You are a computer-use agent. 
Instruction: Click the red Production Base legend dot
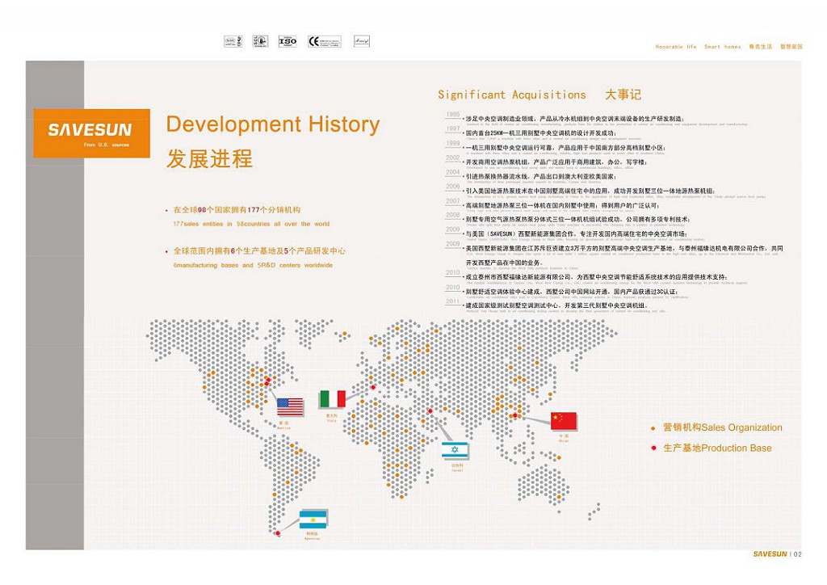653,448
